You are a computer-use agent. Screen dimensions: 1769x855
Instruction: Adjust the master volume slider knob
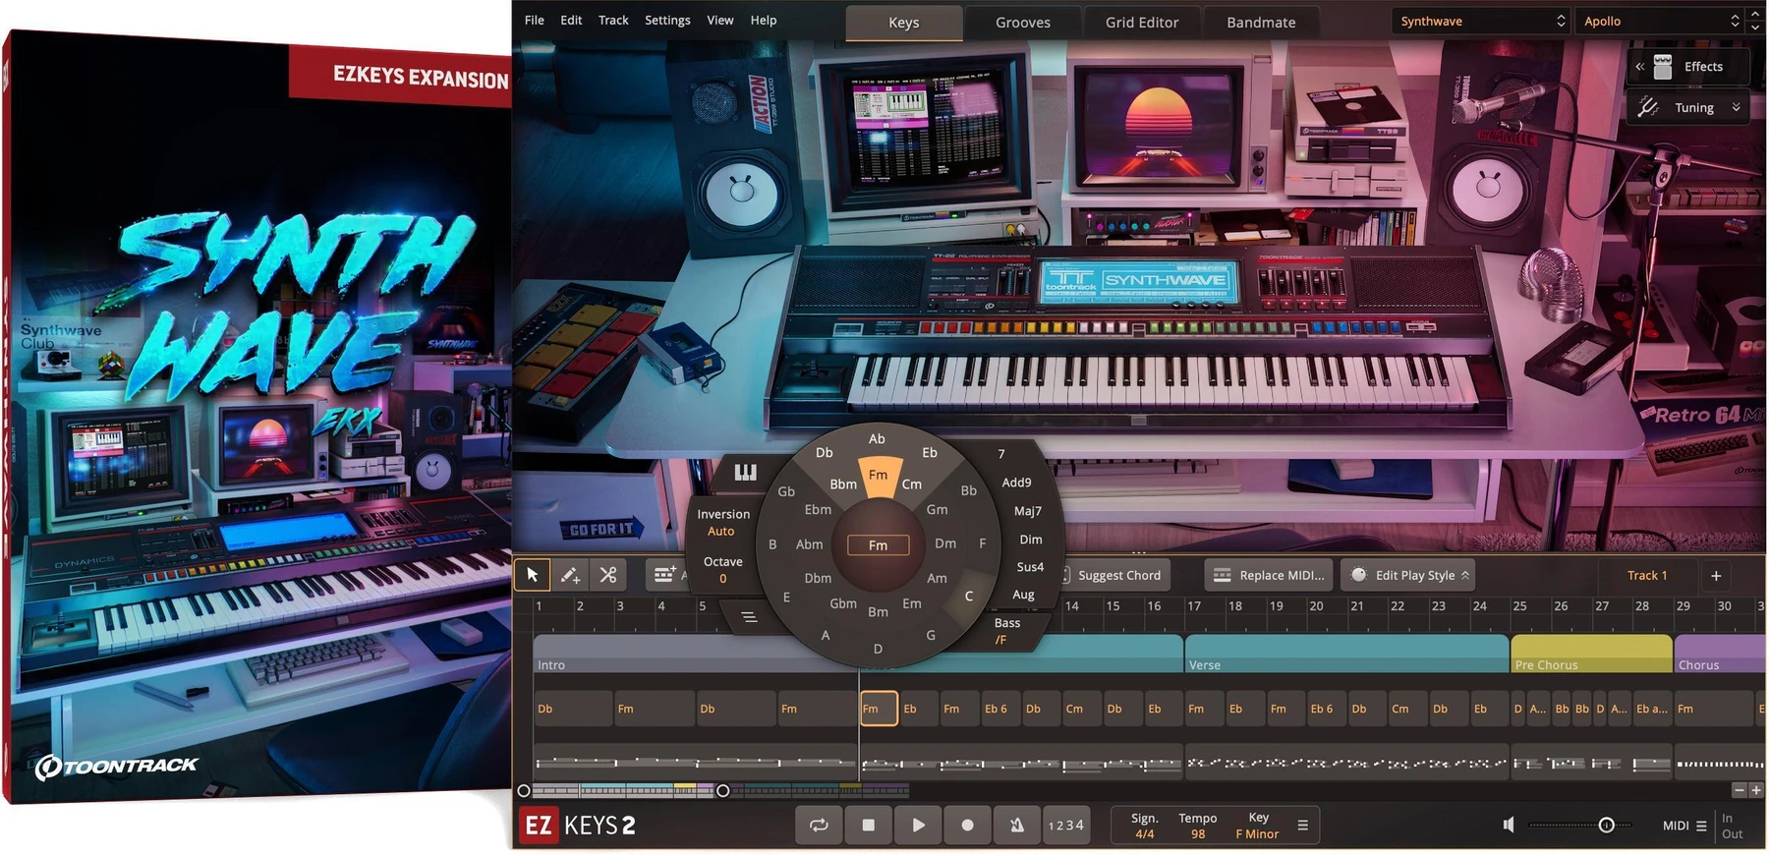tap(1606, 826)
